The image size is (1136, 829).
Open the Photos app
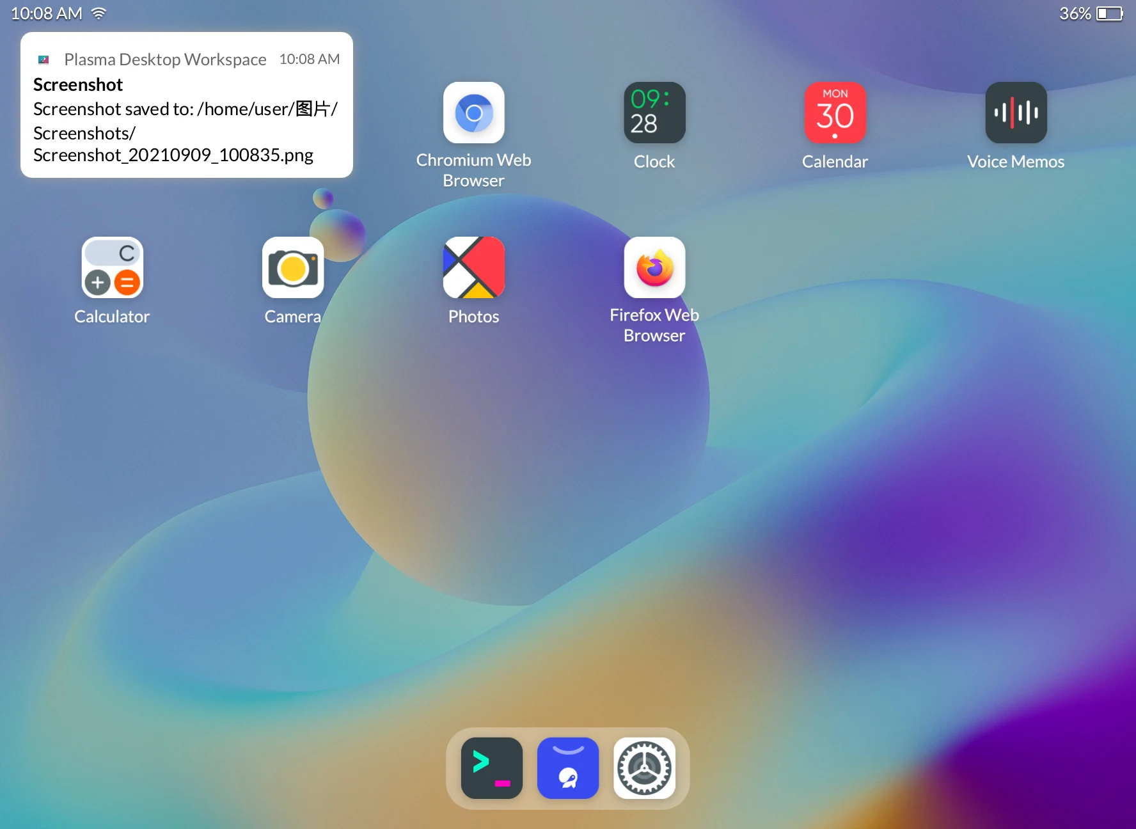click(474, 267)
